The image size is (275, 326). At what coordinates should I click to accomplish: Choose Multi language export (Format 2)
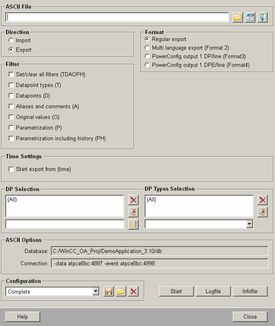coord(187,48)
